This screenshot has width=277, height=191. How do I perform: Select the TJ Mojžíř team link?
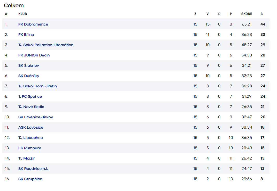27,158
